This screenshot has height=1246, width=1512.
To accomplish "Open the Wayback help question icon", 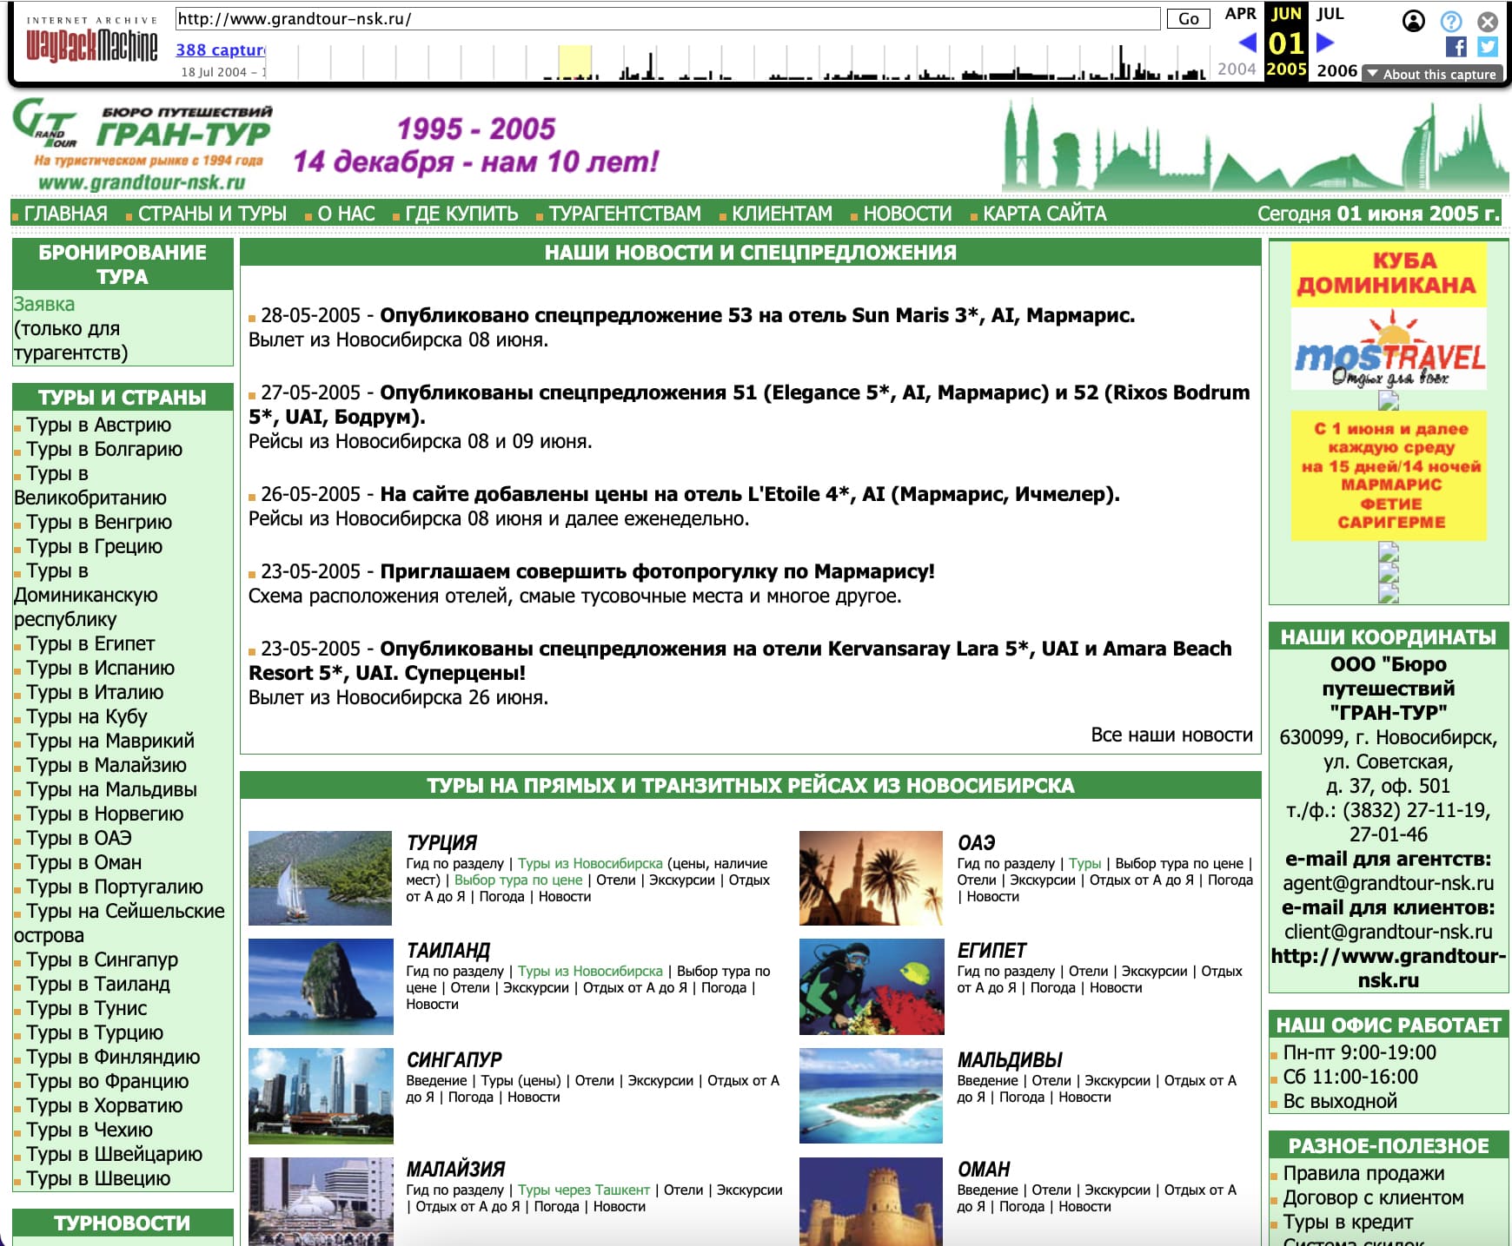I will (1451, 21).
